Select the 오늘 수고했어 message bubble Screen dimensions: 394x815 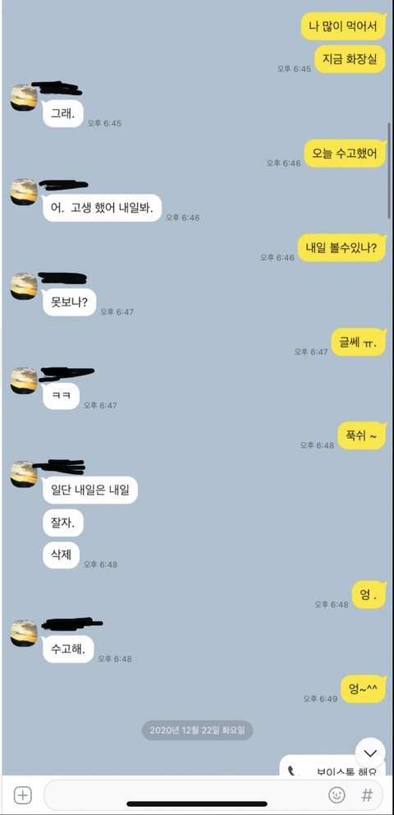(346, 154)
